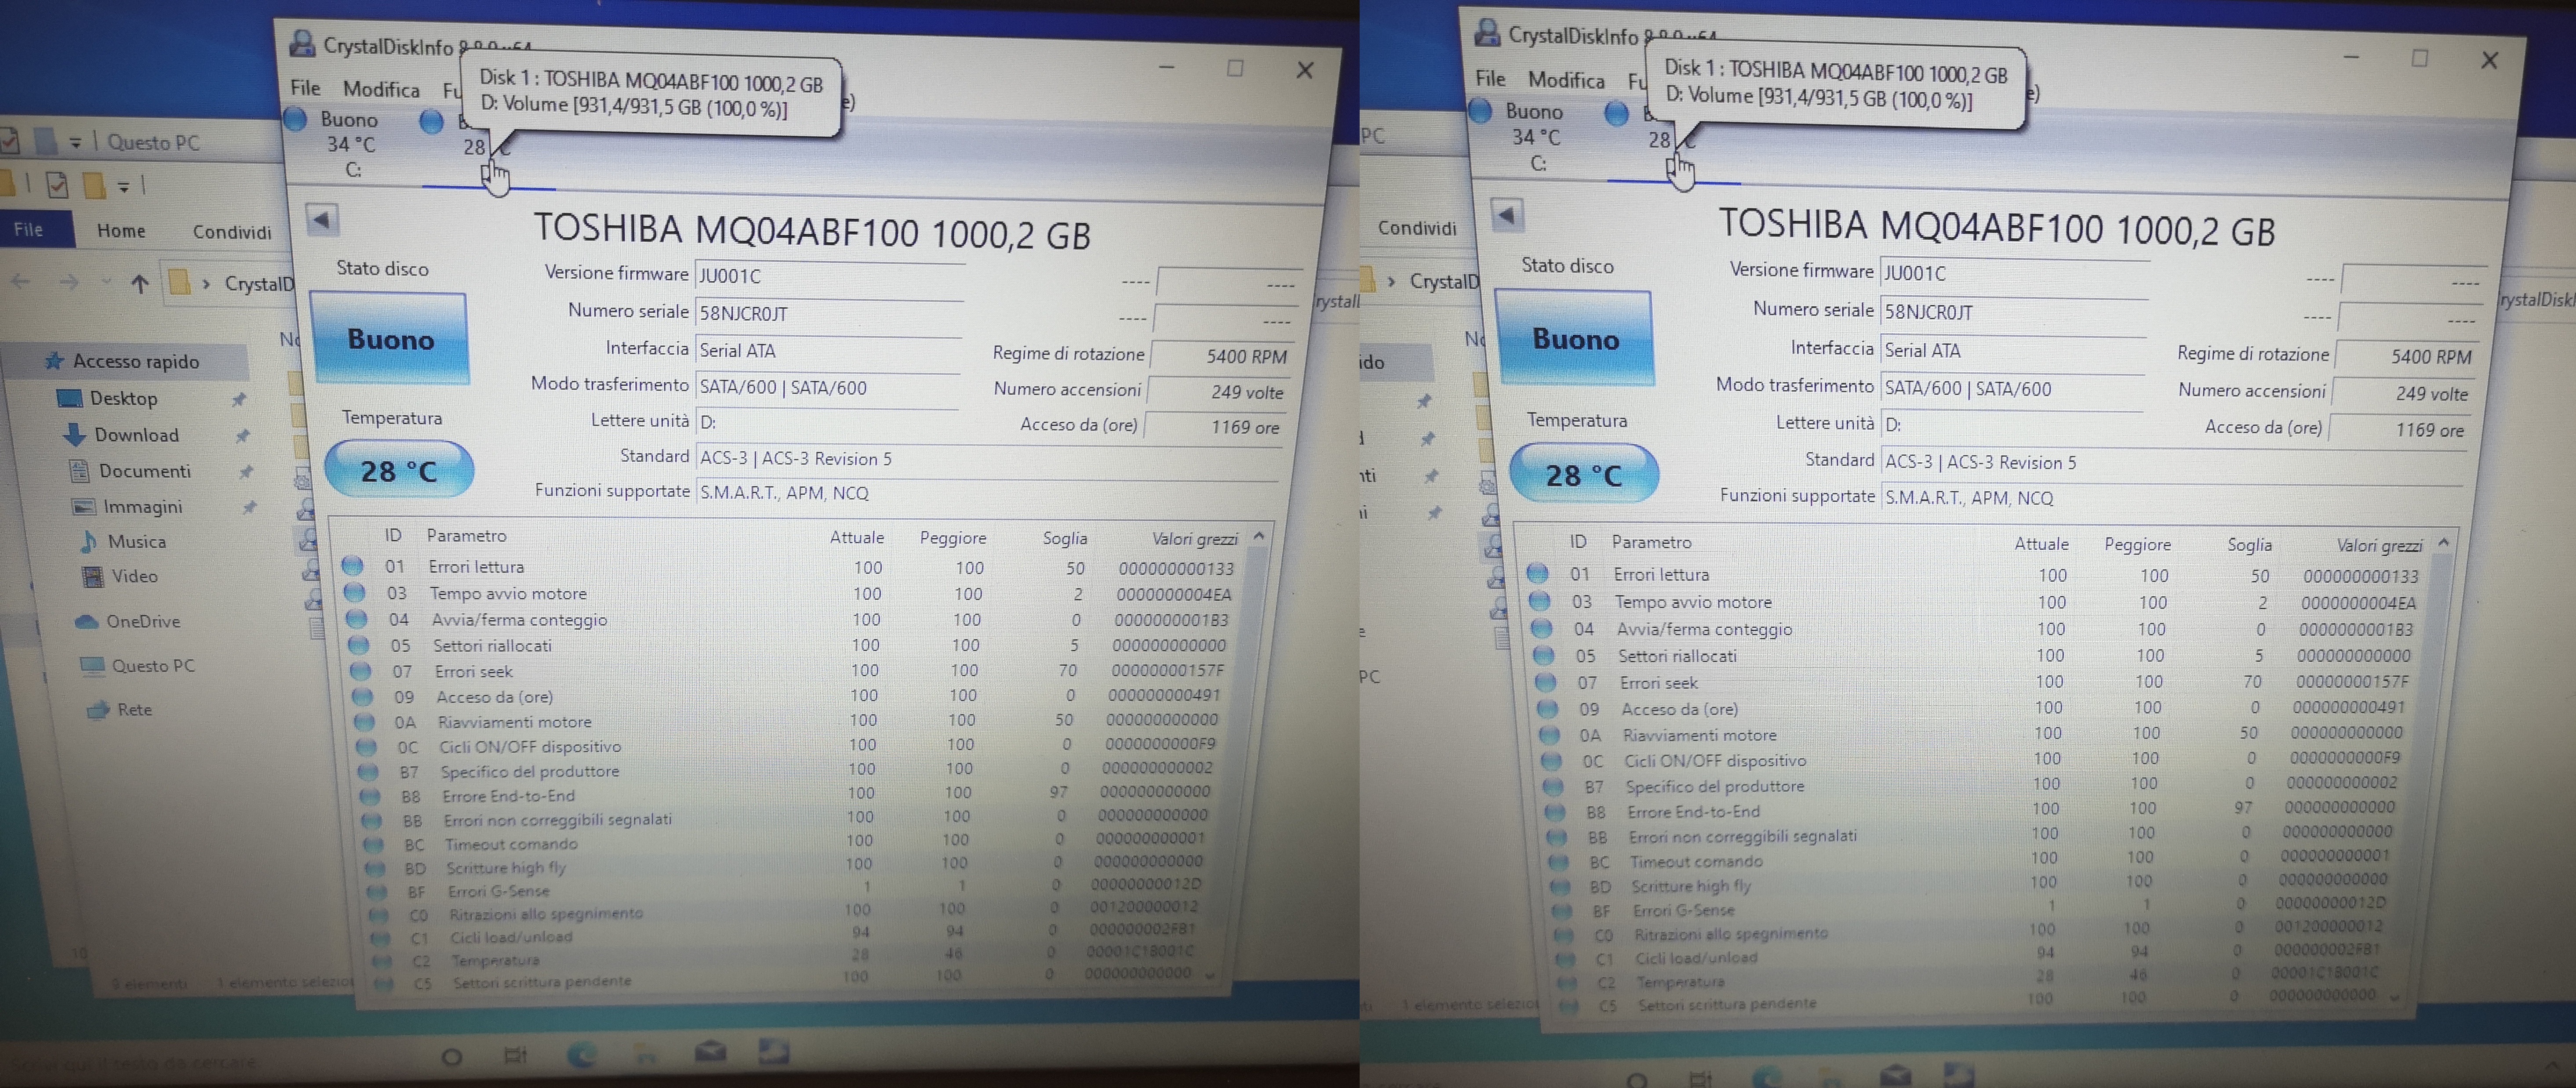
Task: Select Accesso rapido in left Explorer sidebar
Action: [x=124, y=361]
